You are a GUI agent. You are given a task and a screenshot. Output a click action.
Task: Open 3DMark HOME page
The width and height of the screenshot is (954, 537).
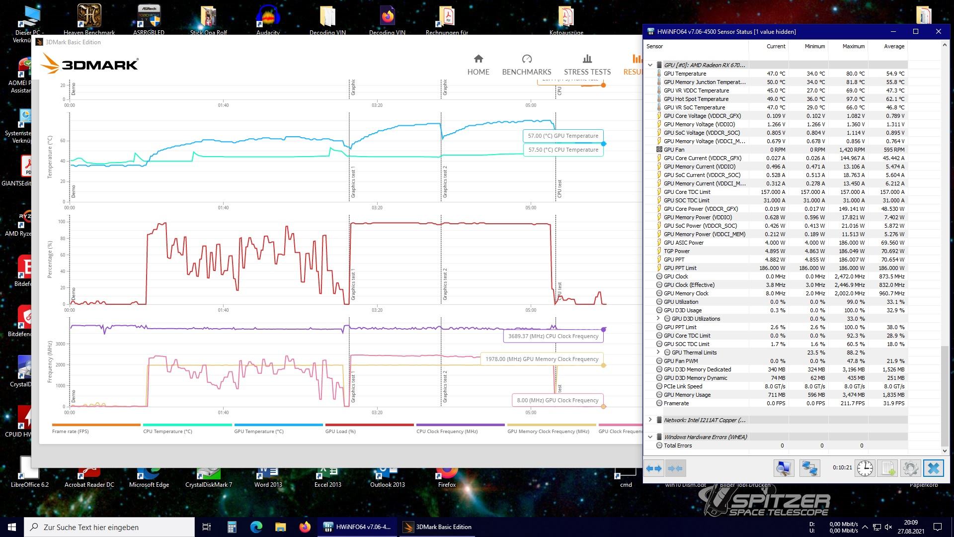point(478,65)
